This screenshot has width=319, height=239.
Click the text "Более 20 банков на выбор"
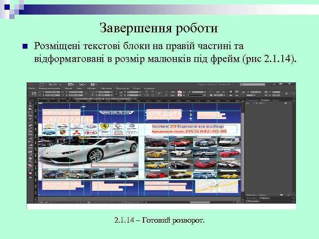coord(188,127)
